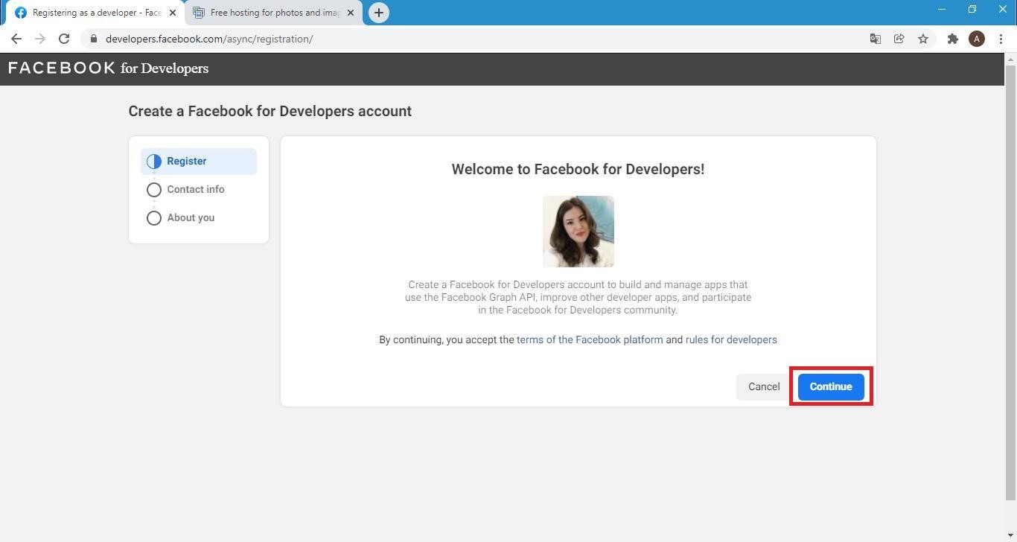1017x542 pixels.
Task: Bookmark the page with the star icon
Action: [x=923, y=39]
